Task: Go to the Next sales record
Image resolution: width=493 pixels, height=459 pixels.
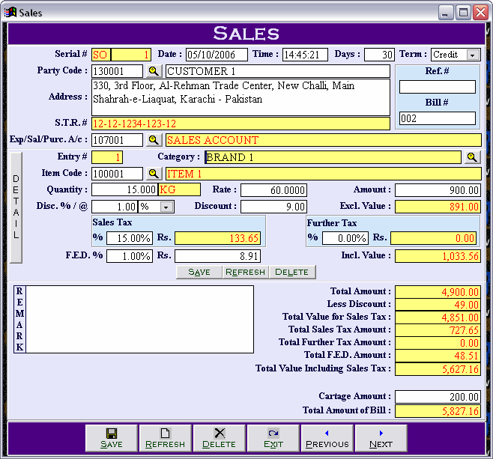Action: click(381, 438)
